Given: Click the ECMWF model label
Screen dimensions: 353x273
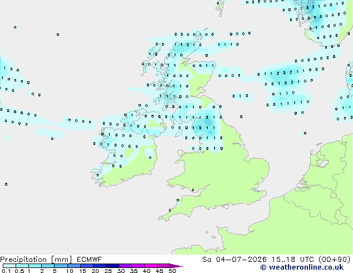Looking at the screenshot, I should pyautogui.click(x=90, y=260).
